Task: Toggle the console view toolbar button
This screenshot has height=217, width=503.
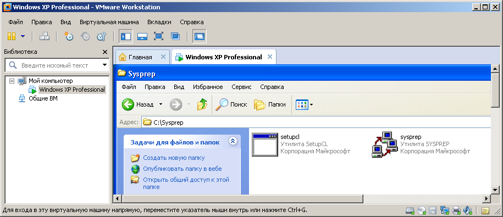Action: 199,36
